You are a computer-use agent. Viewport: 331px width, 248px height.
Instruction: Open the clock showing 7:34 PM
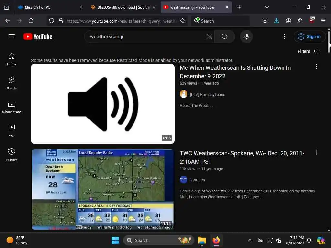point(295,240)
